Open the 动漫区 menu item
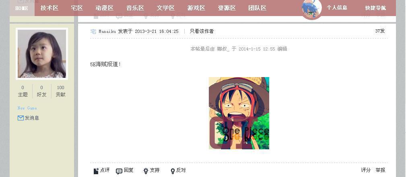406x177 pixels. tap(104, 8)
